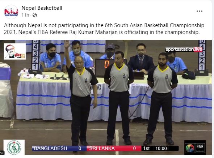Open the three-dots post options menu
214x158 pixels.
(x=200, y=11)
